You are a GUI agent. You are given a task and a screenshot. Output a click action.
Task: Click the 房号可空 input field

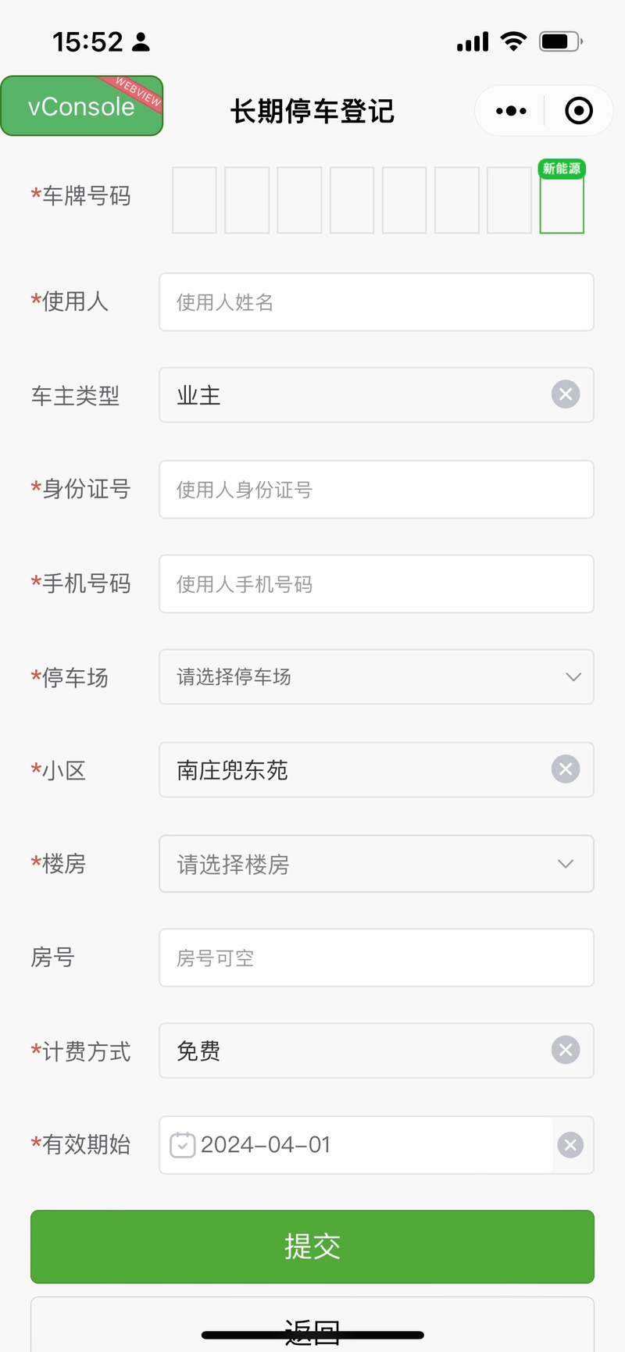tap(376, 958)
